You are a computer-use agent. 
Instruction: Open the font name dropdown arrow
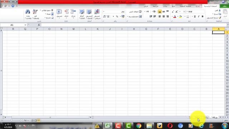point(187,11)
